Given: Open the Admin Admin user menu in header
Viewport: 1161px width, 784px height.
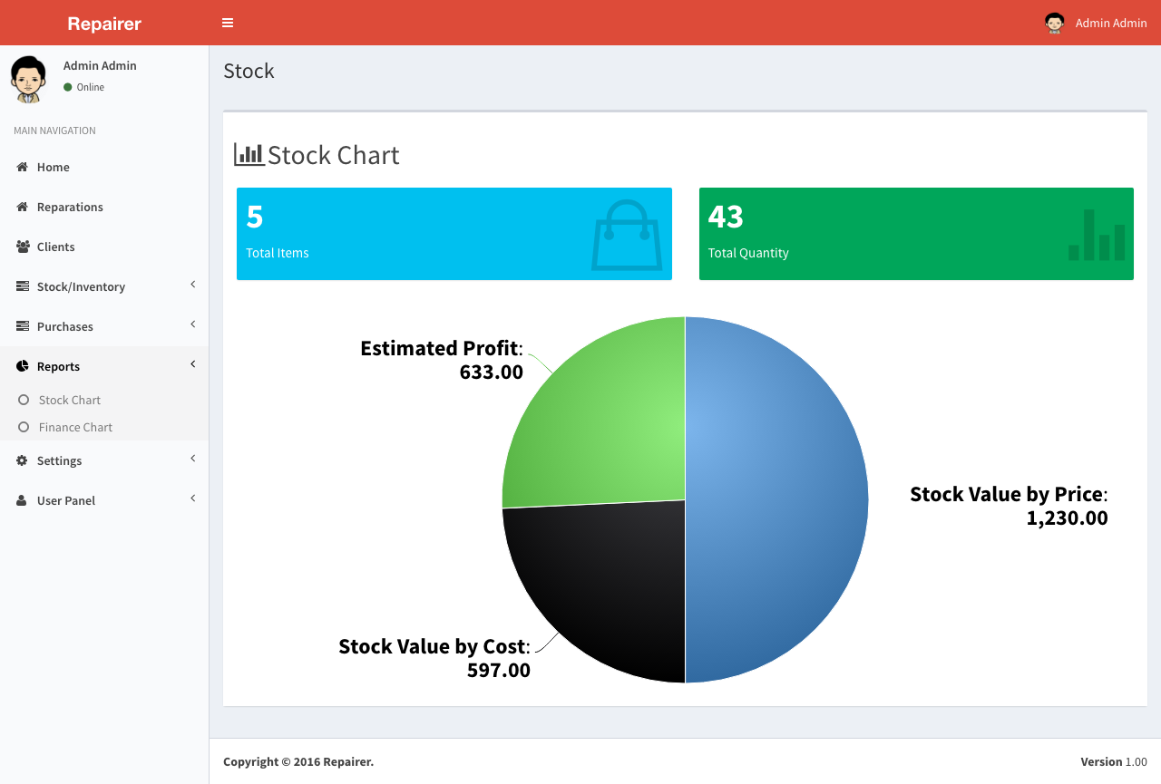Looking at the screenshot, I should pos(1110,23).
